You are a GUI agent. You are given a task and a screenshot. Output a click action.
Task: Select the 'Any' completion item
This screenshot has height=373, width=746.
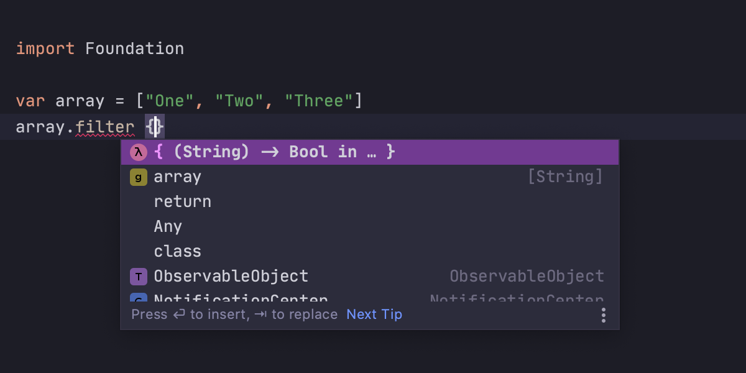click(168, 227)
